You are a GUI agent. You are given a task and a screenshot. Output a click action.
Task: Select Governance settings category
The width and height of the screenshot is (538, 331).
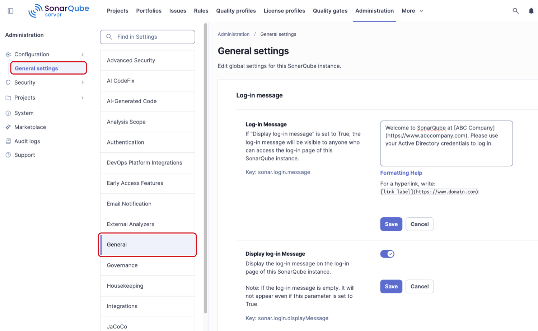148,265
